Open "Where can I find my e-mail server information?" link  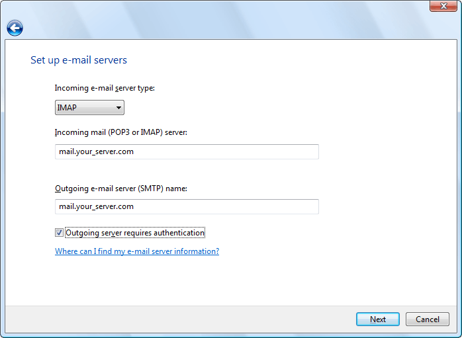pyautogui.click(x=137, y=251)
